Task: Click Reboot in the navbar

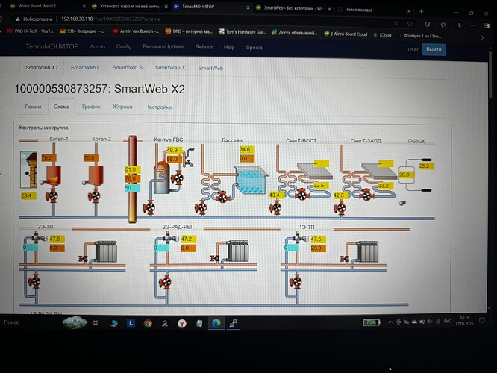Action: pyautogui.click(x=204, y=47)
